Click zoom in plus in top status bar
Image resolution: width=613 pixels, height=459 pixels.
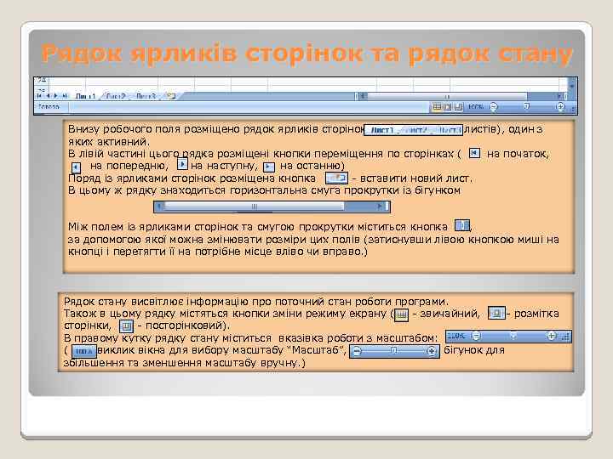(560, 106)
